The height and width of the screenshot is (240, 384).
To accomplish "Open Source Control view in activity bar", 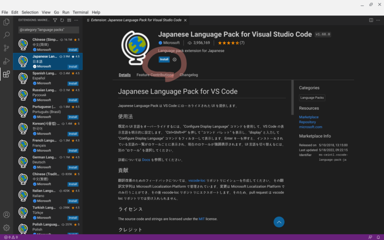I will click(6, 48).
